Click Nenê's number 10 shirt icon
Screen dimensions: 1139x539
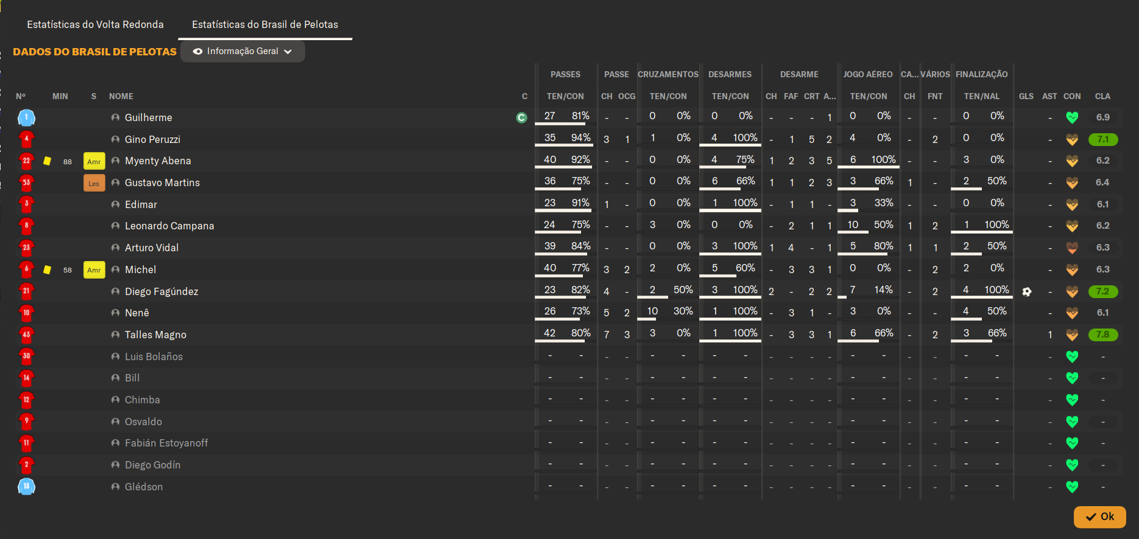pyautogui.click(x=26, y=313)
